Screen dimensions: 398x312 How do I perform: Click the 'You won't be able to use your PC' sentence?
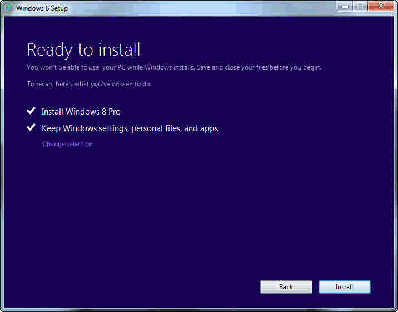coord(174,67)
